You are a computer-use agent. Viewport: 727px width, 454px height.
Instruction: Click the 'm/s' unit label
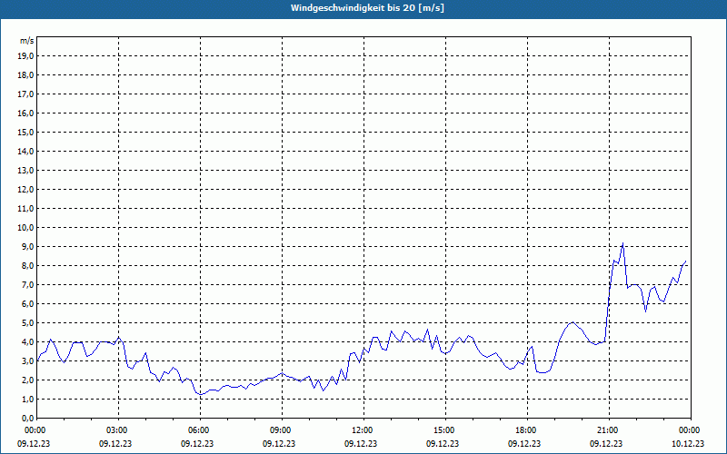[26, 41]
